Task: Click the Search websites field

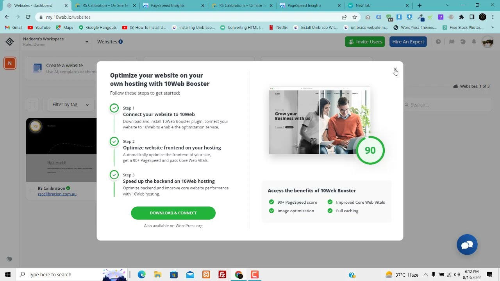Action: click(447, 105)
